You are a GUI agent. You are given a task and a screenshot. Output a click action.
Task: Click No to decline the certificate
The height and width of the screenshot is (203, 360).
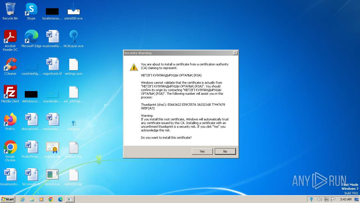click(x=225, y=151)
